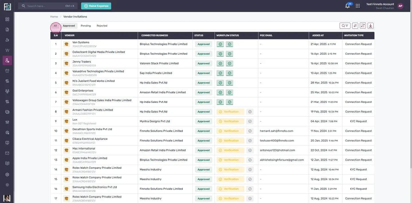
Task: Click the email hemant.sah@finnoto.com
Action: coord(276,131)
